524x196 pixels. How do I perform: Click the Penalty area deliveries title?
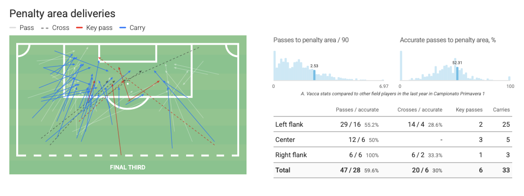(62, 13)
